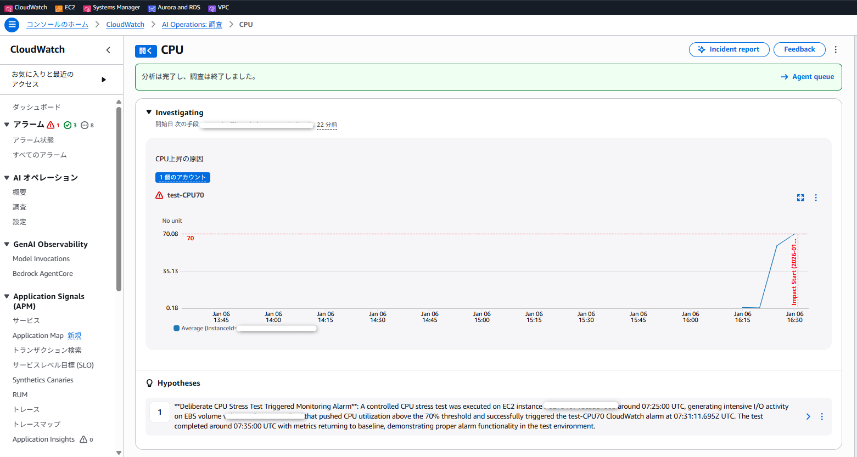
Task: Open the AI Operations: 調査 breadcrumb
Action: (192, 25)
